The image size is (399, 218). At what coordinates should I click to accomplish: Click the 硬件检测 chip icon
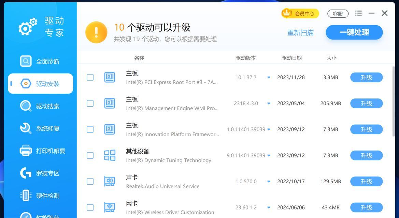click(x=26, y=196)
